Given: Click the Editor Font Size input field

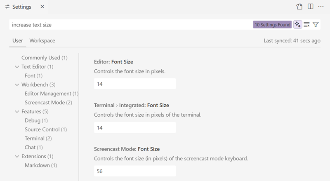Looking at the screenshot, I should tap(134, 84).
